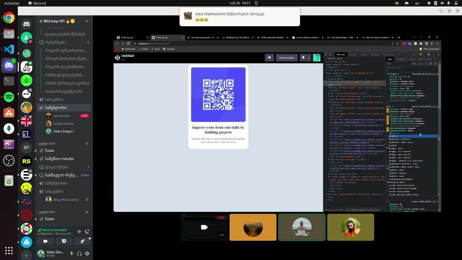Select the campfire server icon
This screenshot has height=260, width=462.
(26, 67)
